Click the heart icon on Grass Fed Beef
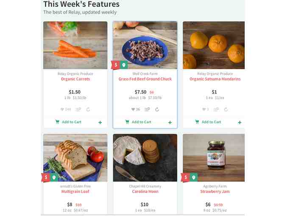 click(x=133, y=109)
